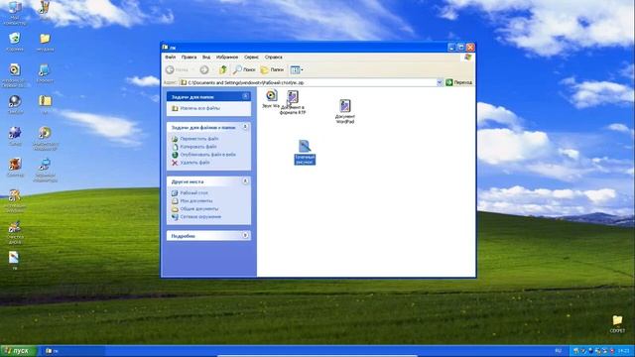Click the RU language indicator

559,351
